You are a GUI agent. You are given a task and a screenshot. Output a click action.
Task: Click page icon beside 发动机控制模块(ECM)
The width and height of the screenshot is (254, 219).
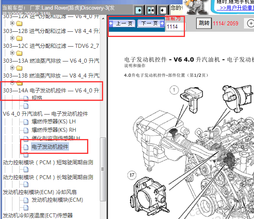tap(26, 201)
